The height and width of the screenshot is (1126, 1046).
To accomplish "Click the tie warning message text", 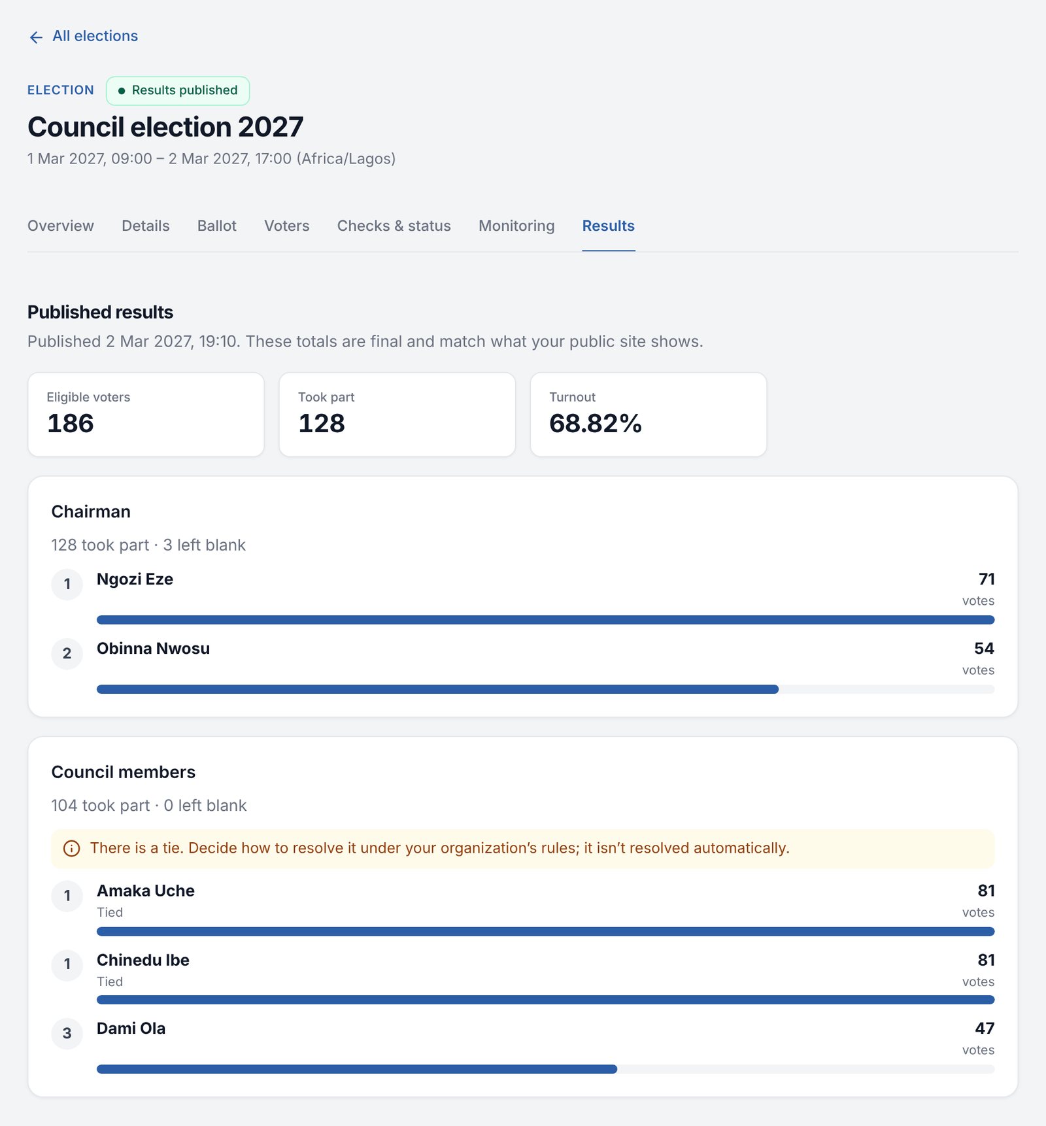I will click(x=440, y=849).
